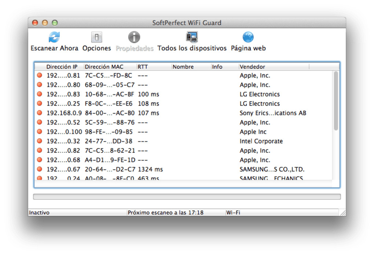Click red status dot for 192.....0.80
The width and height of the screenshot is (374, 255).
[x=40, y=85]
